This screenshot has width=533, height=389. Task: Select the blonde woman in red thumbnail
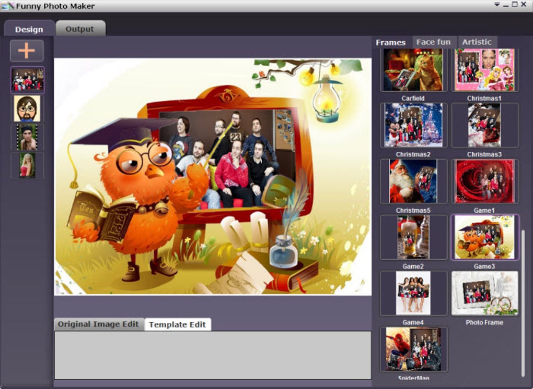(x=27, y=165)
